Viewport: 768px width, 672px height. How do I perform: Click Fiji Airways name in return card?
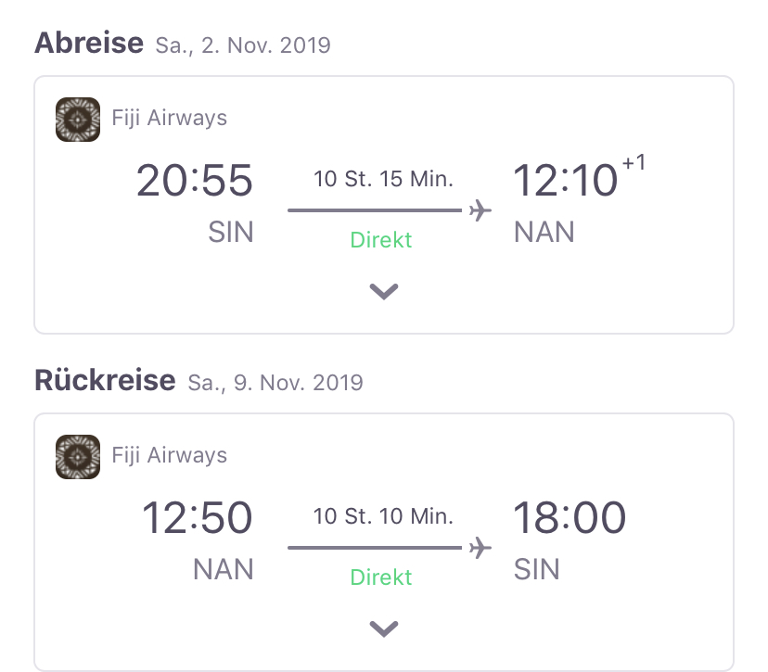(x=170, y=455)
